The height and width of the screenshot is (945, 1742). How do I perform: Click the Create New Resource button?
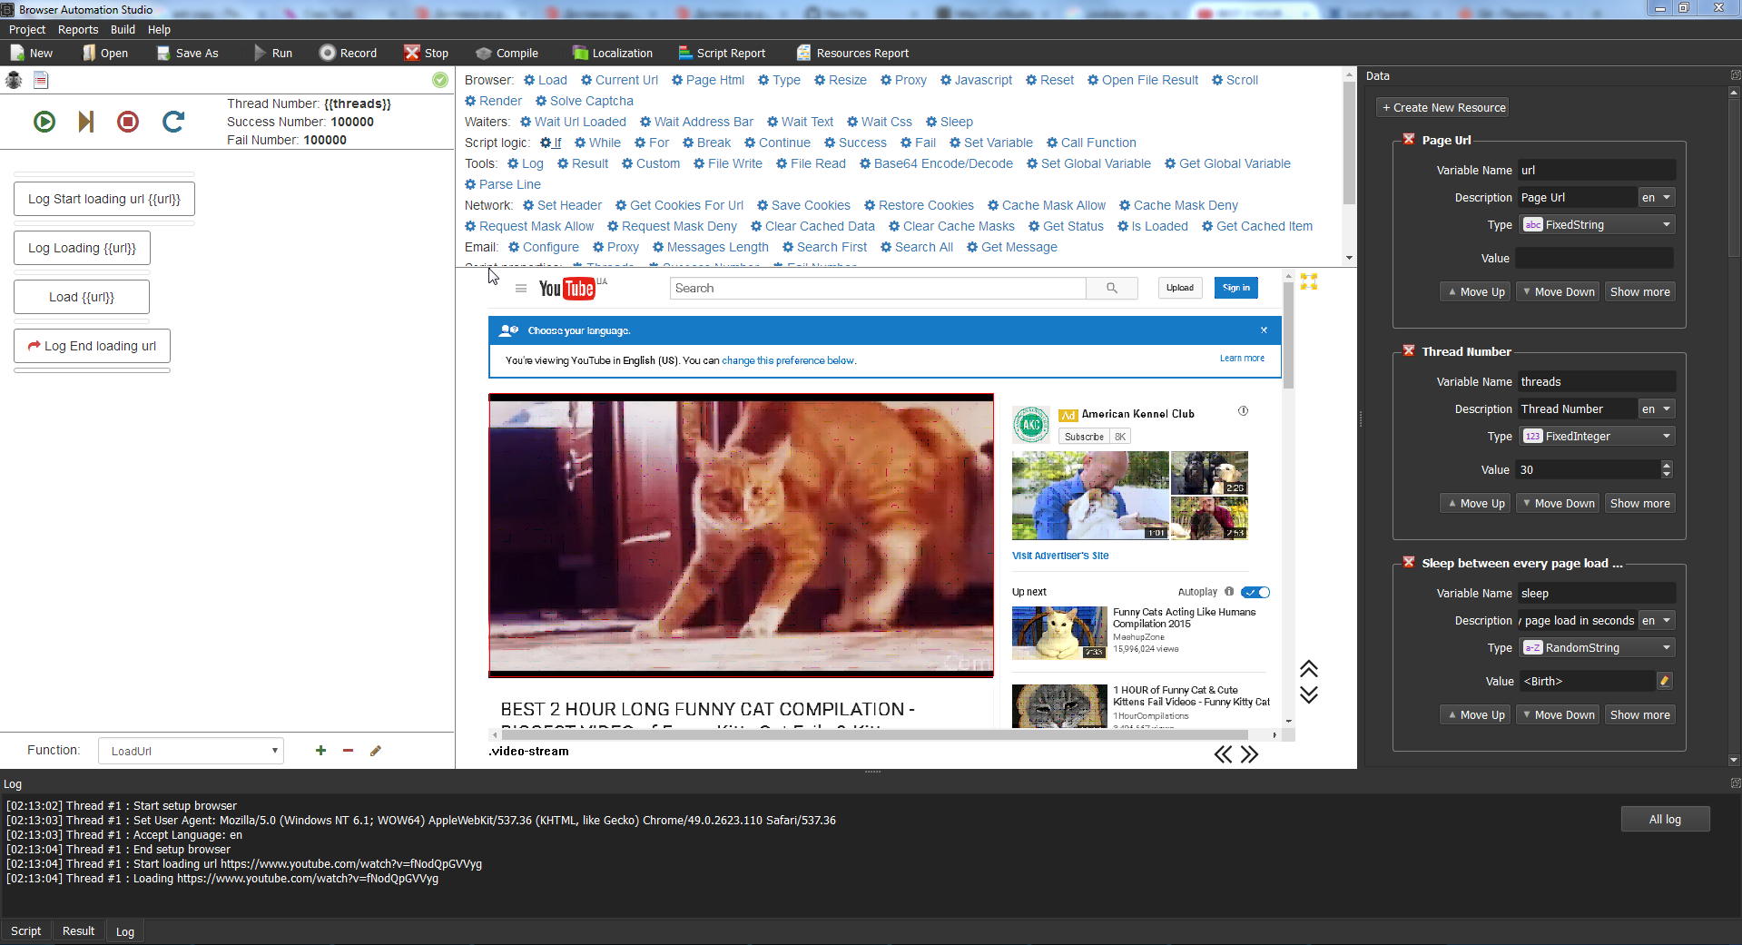pyautogui.click(x=1442, y=107)
